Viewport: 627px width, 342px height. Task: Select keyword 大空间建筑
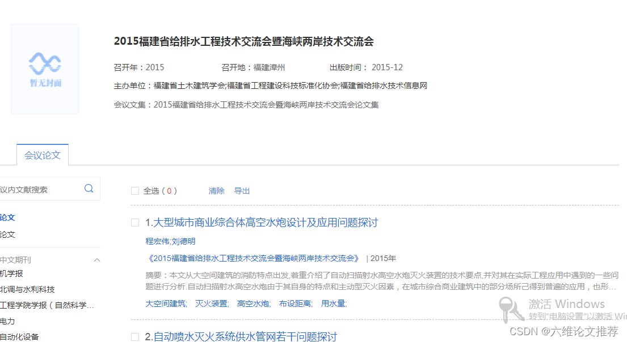[x=166, y=303]
